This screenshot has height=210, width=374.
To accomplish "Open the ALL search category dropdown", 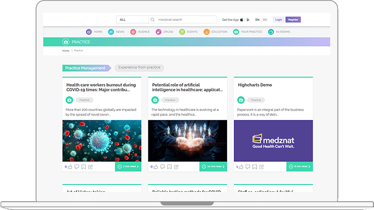I will click(132, 19).
